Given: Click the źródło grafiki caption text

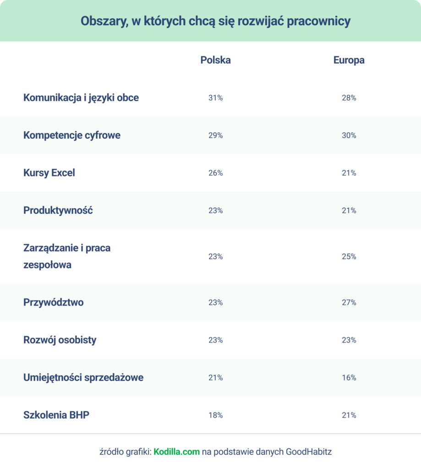Looking at the screenshot, I should [x=215, y=452].
